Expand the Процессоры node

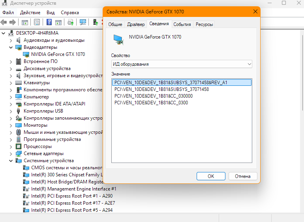(11, 147)
